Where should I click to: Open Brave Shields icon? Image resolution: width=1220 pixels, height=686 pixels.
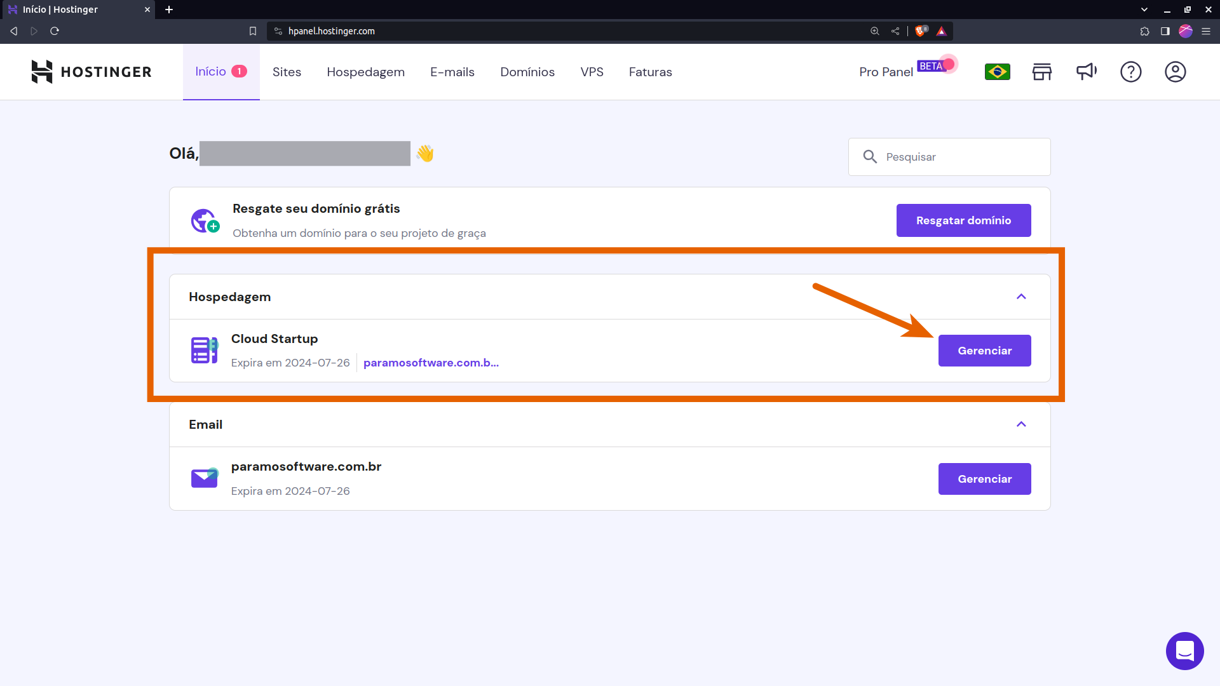tap(921, 31)
